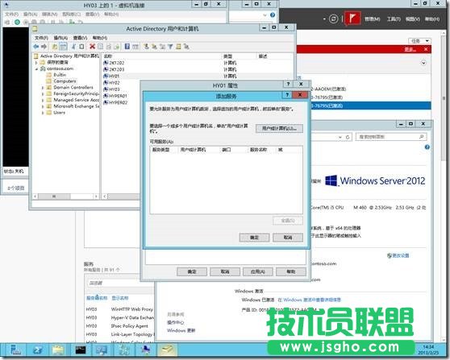Click the blue help book icon in Active Directory toolbar
This screenshot has height=360, width=450.
pyautogui.click(x=127, y=47)
